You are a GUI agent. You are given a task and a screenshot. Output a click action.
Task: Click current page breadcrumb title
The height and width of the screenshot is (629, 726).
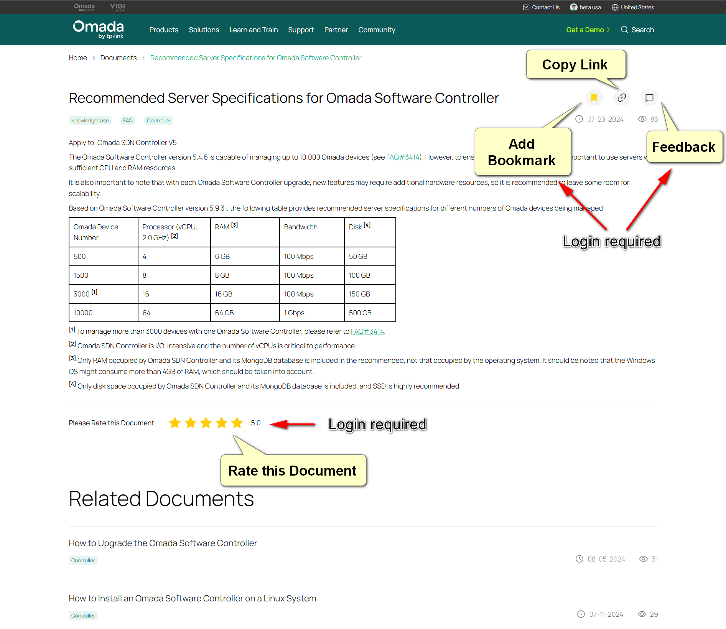coord(256,58)
